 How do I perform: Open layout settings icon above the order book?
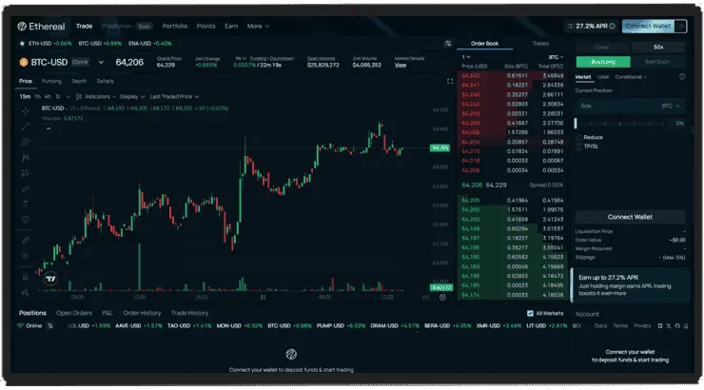click(448, 44)
